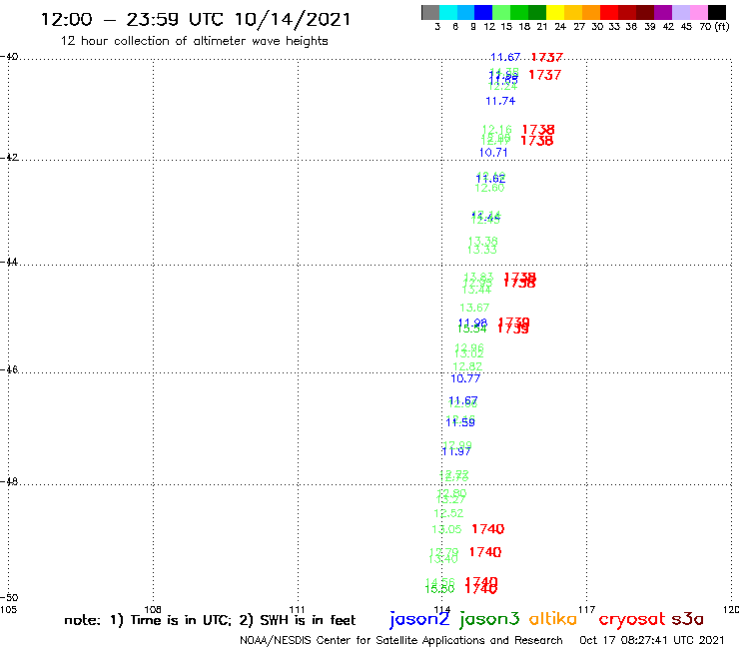Click the gray swatch in the color legend
The width and height of the screenshot is (739, 649).
tap(430, 12)
